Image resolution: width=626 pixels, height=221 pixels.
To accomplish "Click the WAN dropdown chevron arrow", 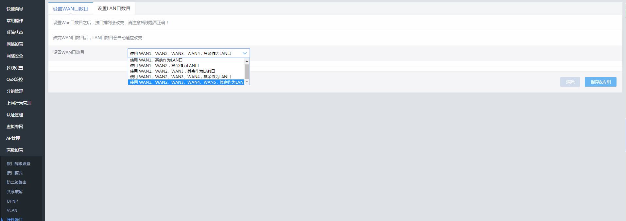I will pos(245,53).
